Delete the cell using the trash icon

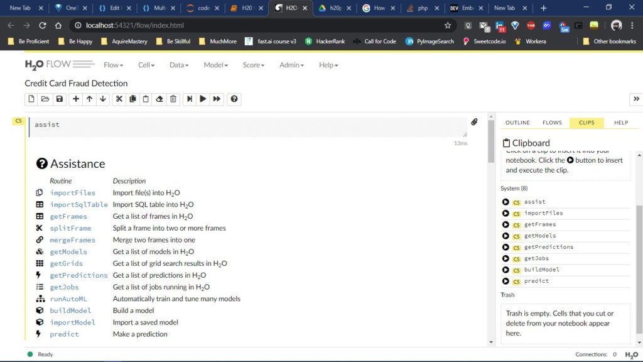[173, 99]
